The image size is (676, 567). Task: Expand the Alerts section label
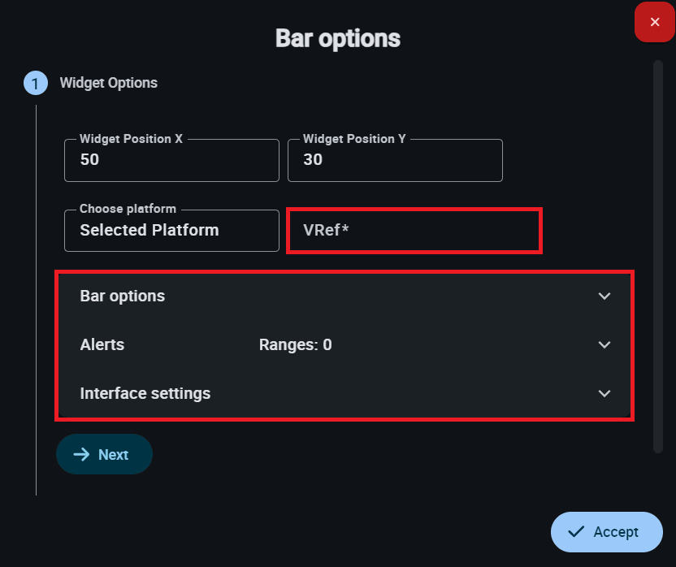102,344
